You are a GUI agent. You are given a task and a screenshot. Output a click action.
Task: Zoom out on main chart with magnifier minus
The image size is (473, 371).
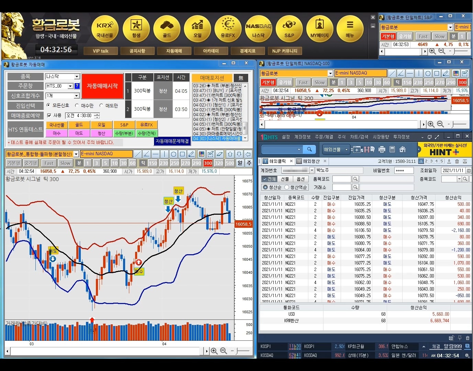[223, 351]
